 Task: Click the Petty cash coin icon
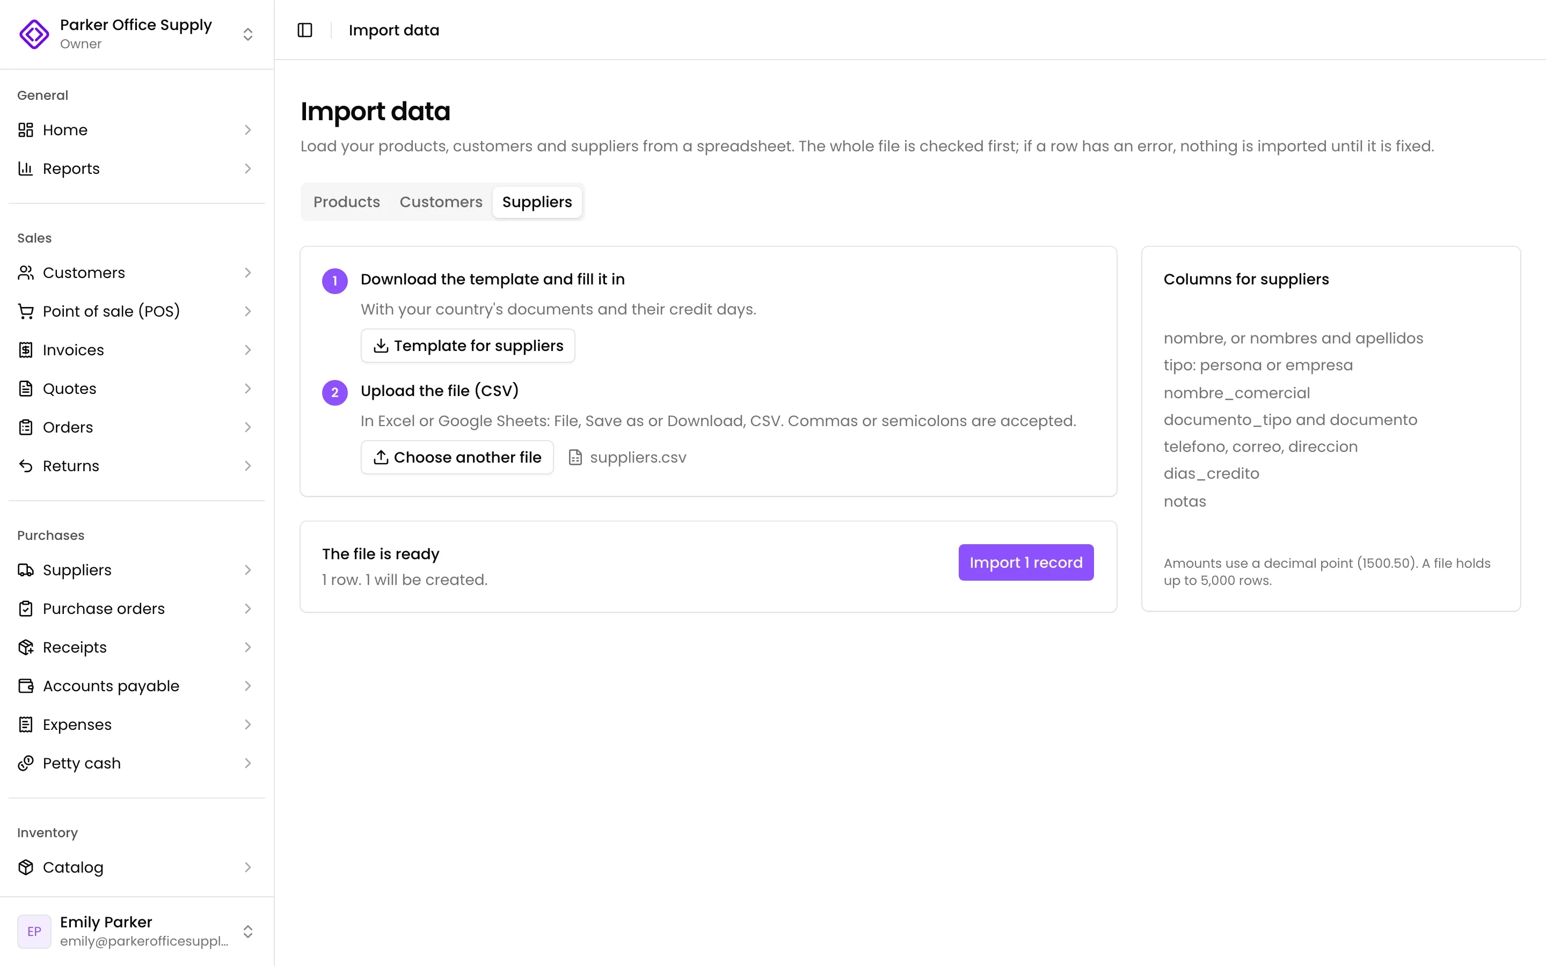coord(26,764)
